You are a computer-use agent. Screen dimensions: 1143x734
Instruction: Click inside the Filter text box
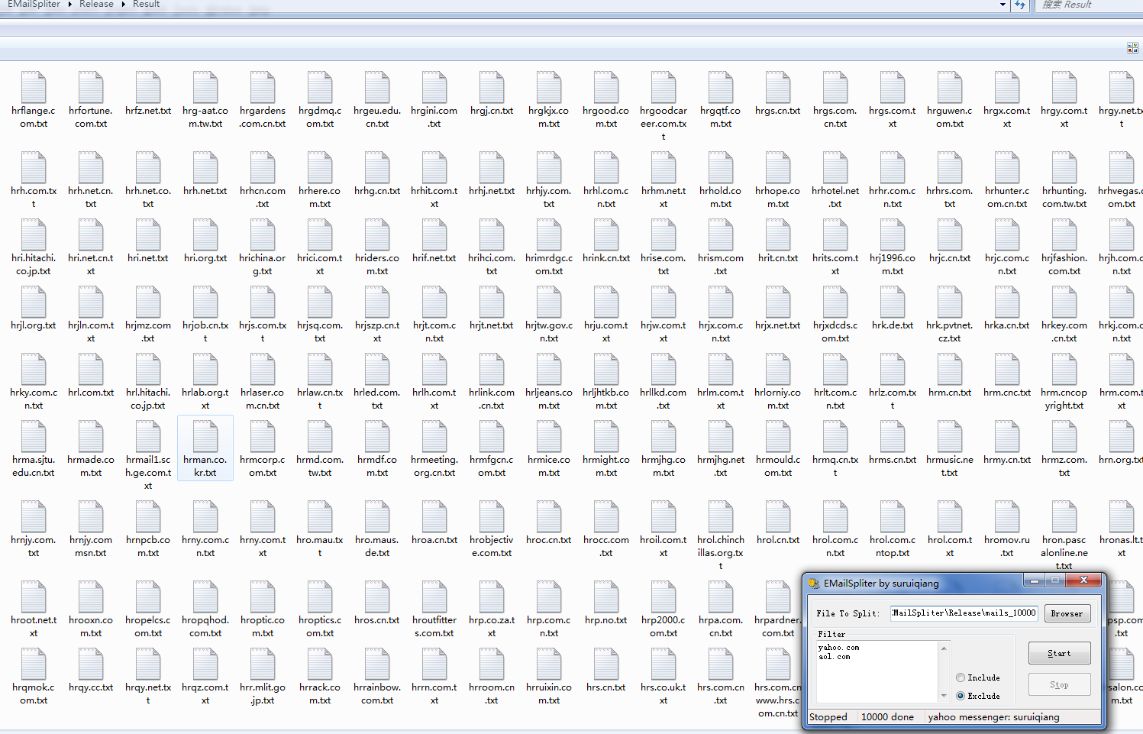coord(877,671)
